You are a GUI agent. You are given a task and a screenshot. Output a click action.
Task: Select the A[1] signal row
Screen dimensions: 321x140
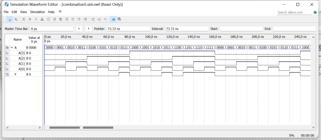point(24,63)
